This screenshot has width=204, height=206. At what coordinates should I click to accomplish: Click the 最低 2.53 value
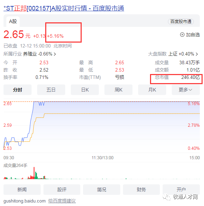click(x=120, y=70)
